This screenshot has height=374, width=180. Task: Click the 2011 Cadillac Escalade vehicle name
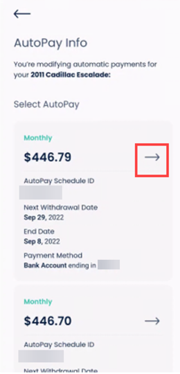(x=71, y=75)
